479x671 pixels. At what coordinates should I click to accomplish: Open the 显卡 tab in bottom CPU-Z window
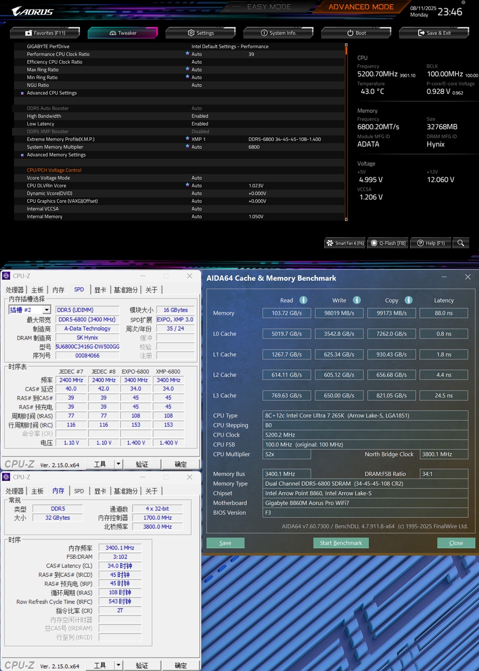[x=100, y=491]
